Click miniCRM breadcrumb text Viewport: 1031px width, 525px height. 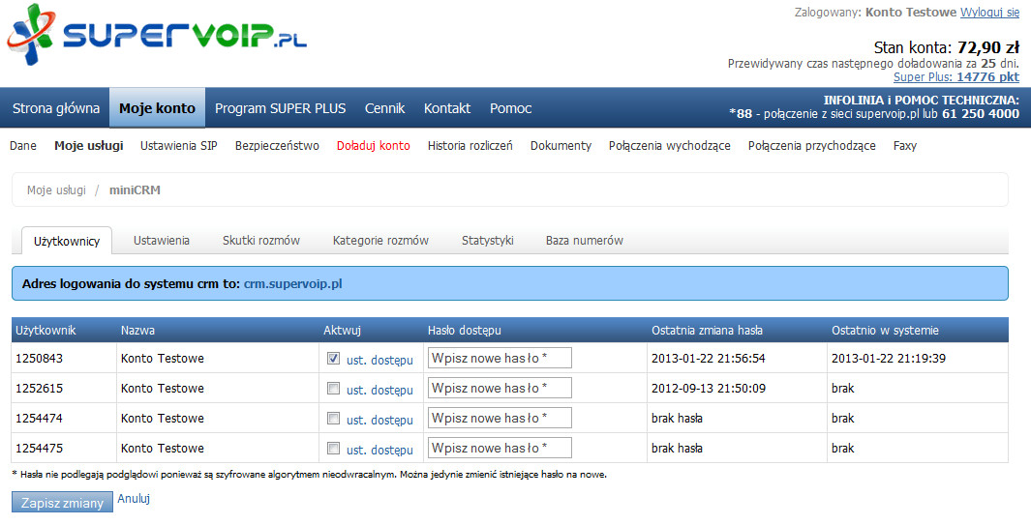click(135, 190)
